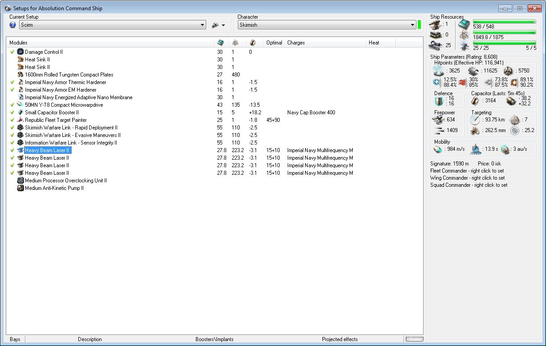The image size is (546, 346).
Task: Click the Optimal column header
Action: pyautogui.click(x=274, y=43)
